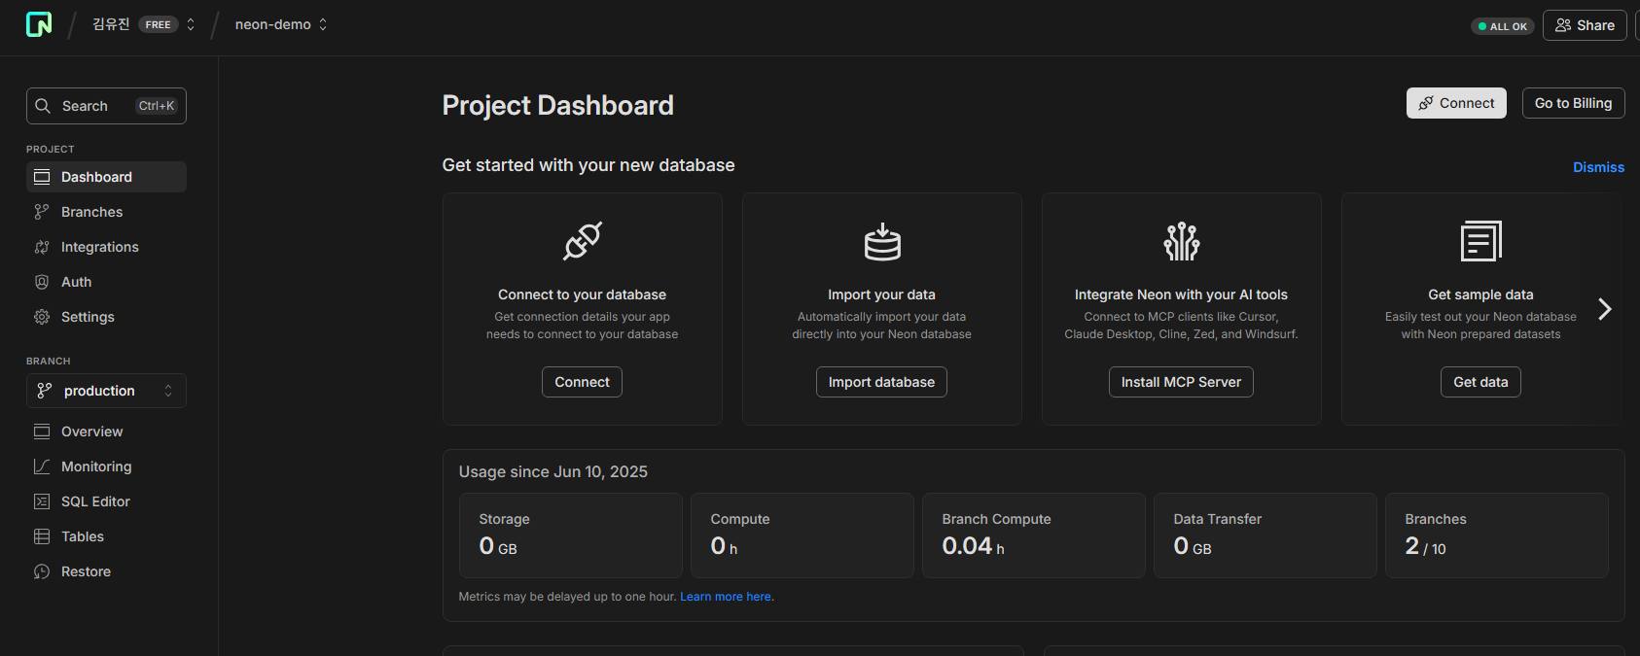Click the FREE plan badge

[x=159, y=24]
